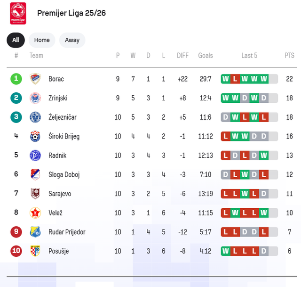This screenshot has width=301, height=287.
Task: Click the Široki Brijeg club crest
Action: click(35, 136)
